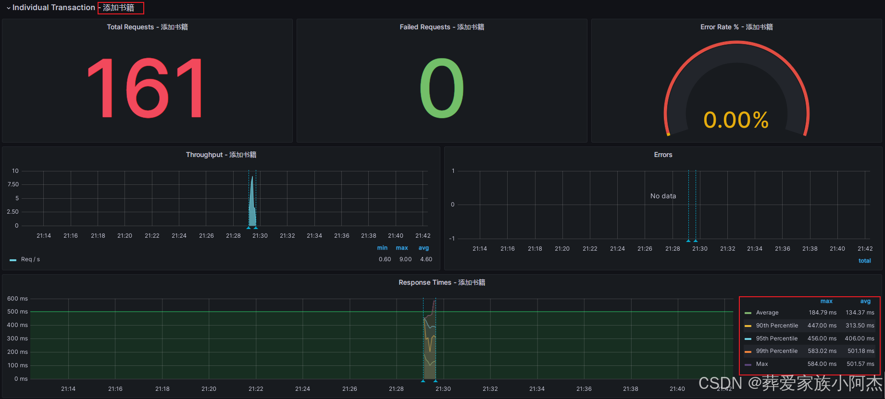Click the 184.79 ms Average max value
The height and width of the screenshot is (399, 885).
coord(823,313)
